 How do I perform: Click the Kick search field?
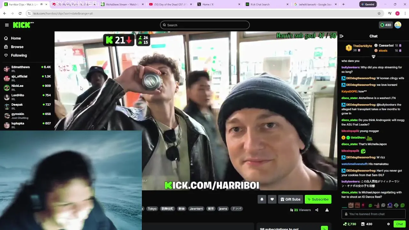click(205, 25)
